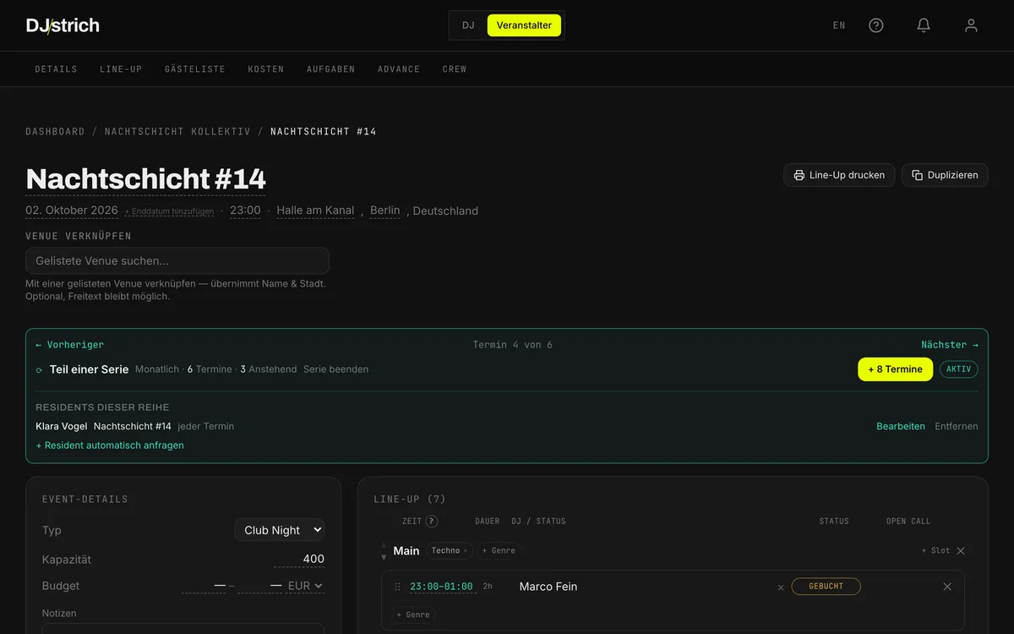Viewport: 1014px width, 634px height.
Task: Add dates with the + 8 Termine button
Action: (x=896, y=369)
